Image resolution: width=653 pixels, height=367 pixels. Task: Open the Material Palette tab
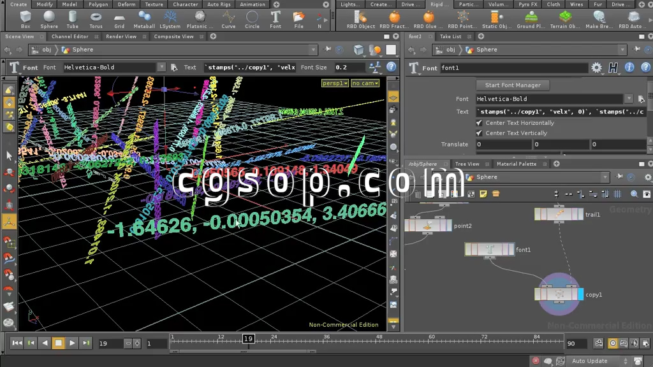517,164
